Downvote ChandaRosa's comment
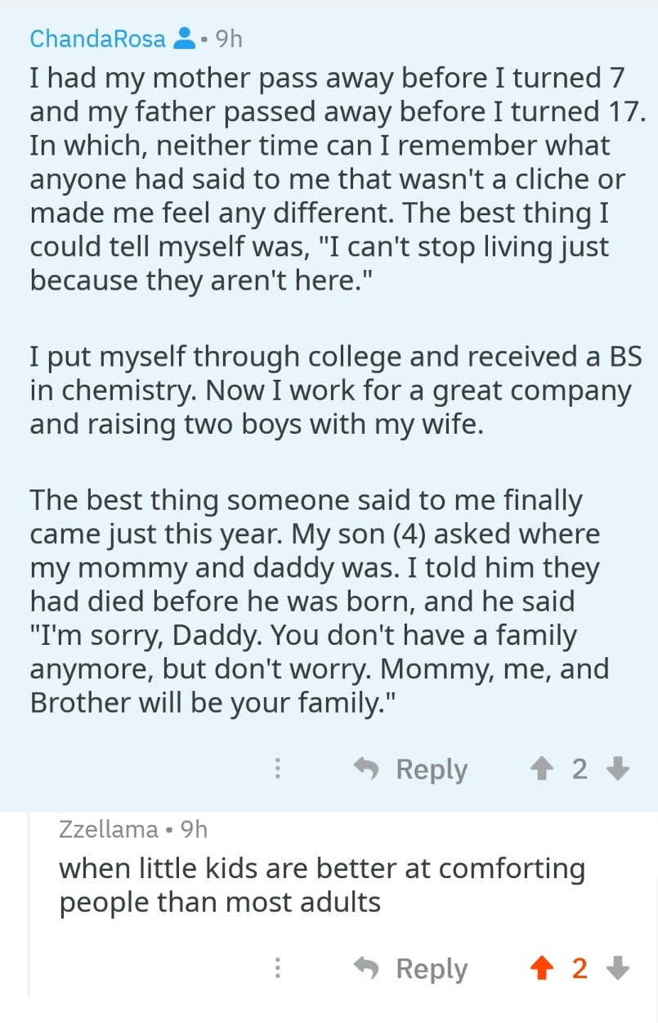Screen dimensions: 658x1023 coord(619,768)
